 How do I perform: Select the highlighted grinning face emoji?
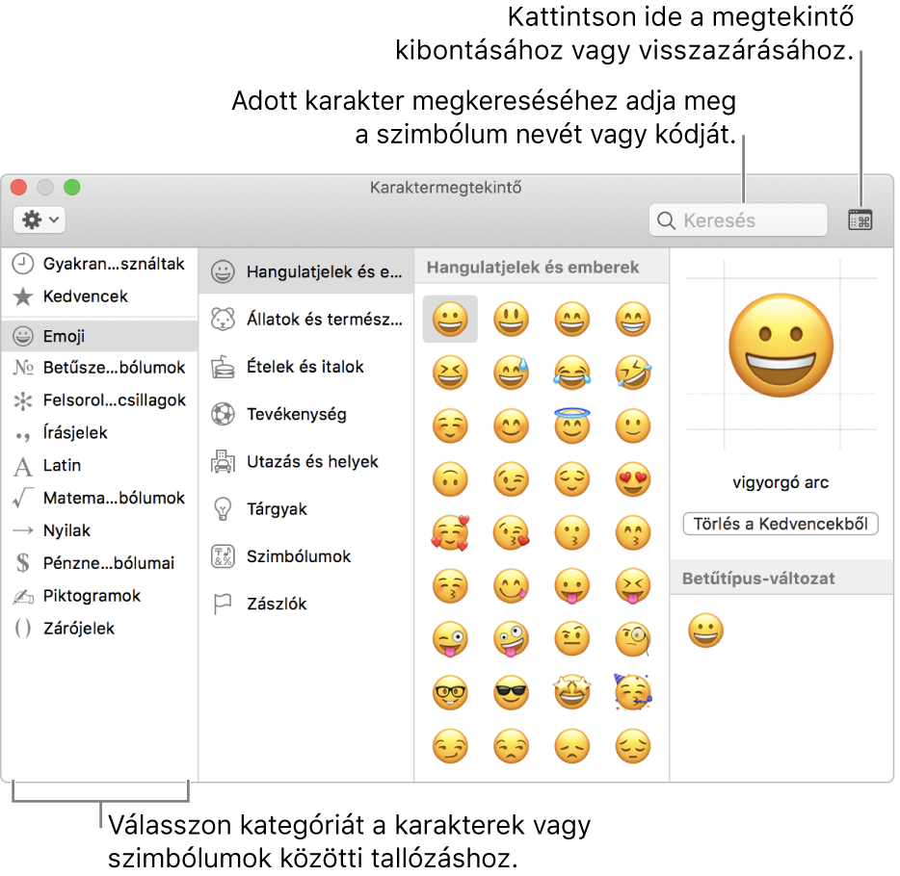coord(450,319)
